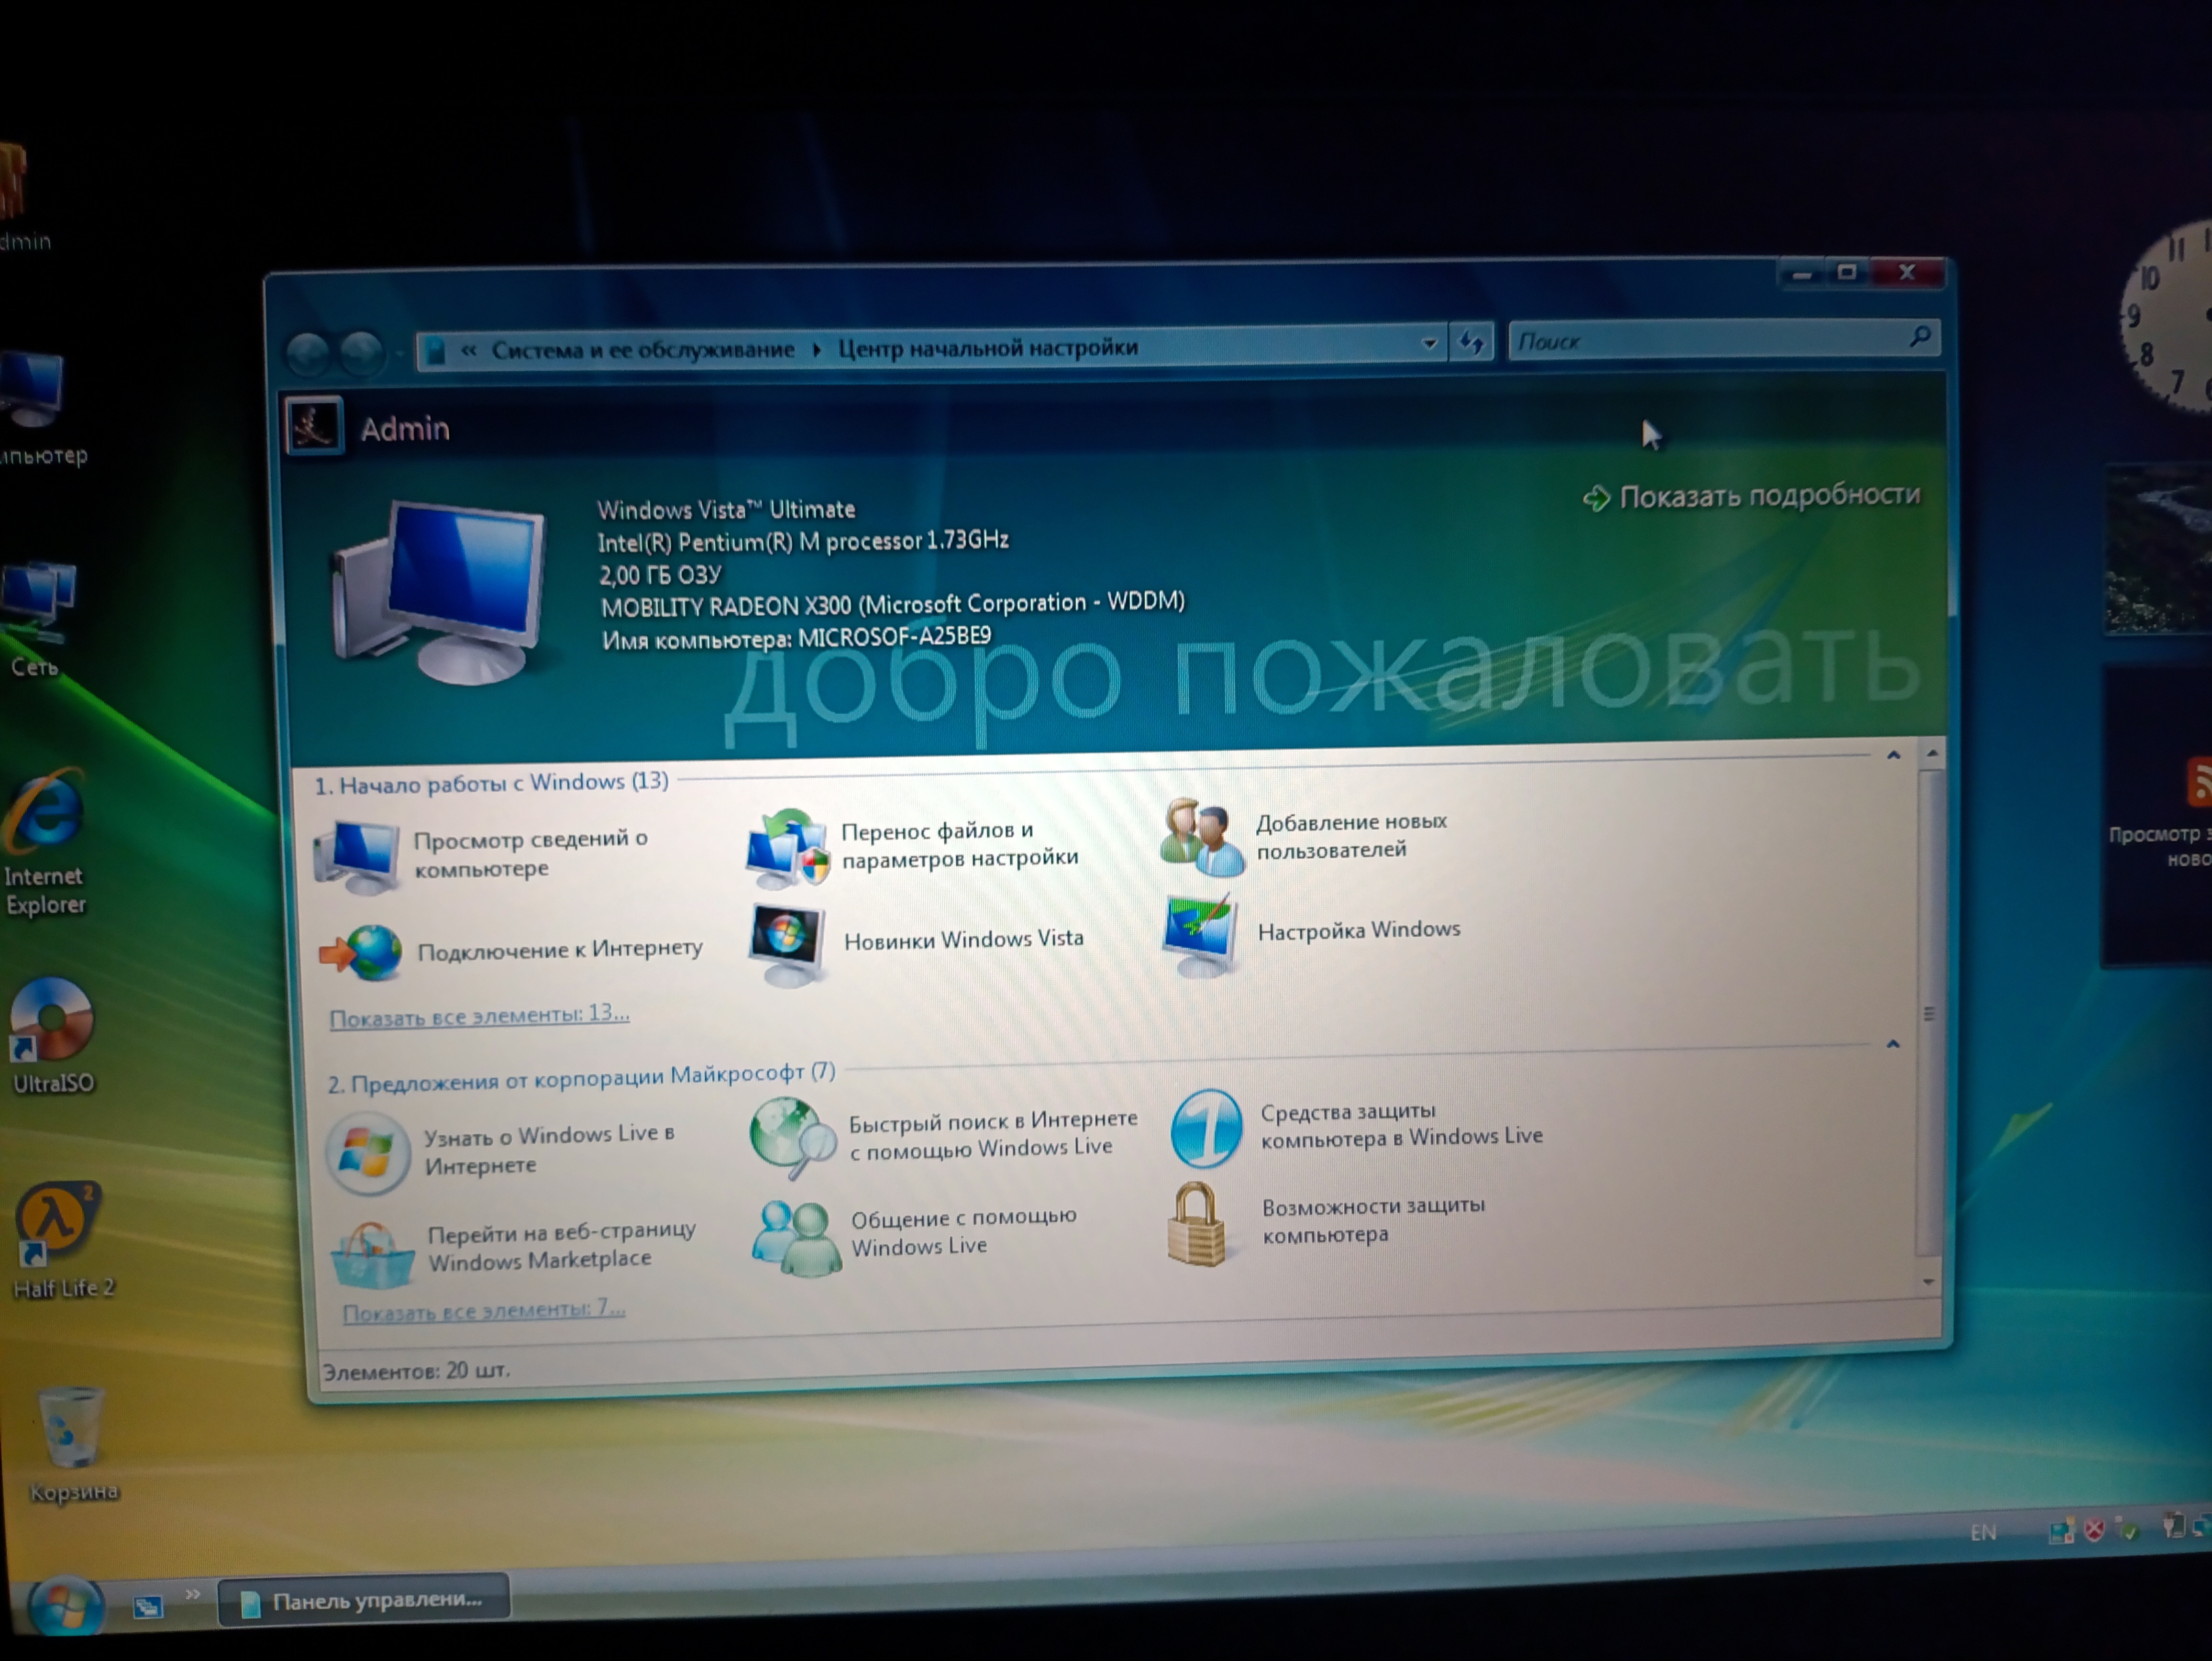Click into the 'Поиск' search field
This screenshot has height=1661, width=2212.
point(1700,341)
